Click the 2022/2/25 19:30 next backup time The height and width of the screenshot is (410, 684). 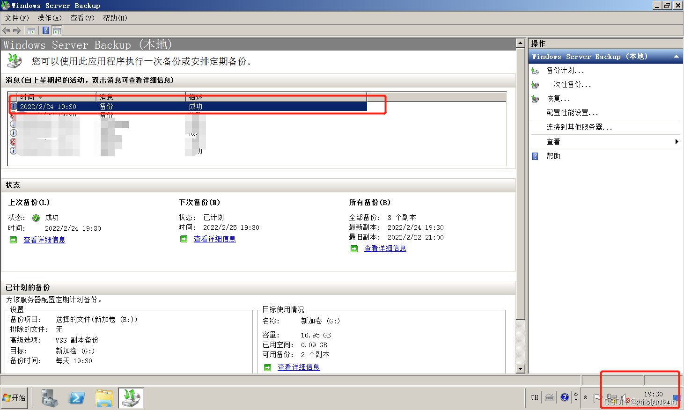coord(231,228)
